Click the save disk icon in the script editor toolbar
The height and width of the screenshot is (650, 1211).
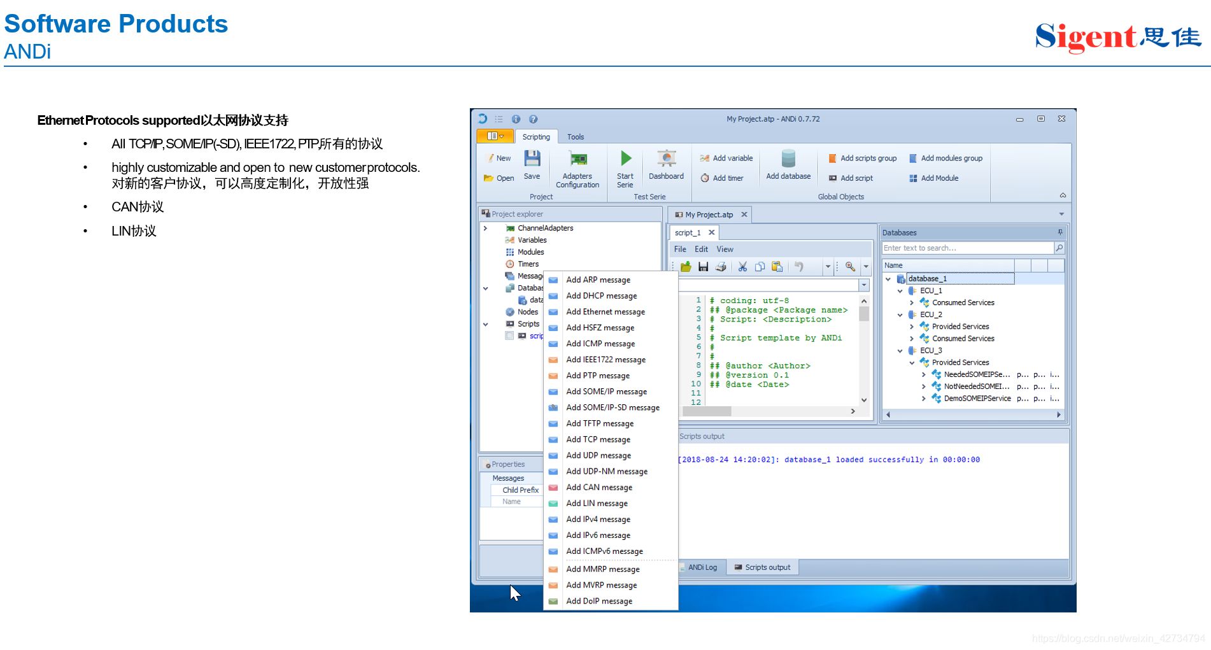point(703,267)
